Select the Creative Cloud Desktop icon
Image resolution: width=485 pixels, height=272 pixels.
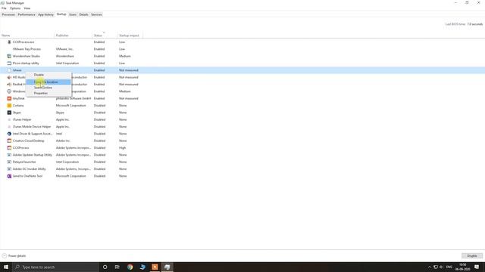[x=9, y=141]
